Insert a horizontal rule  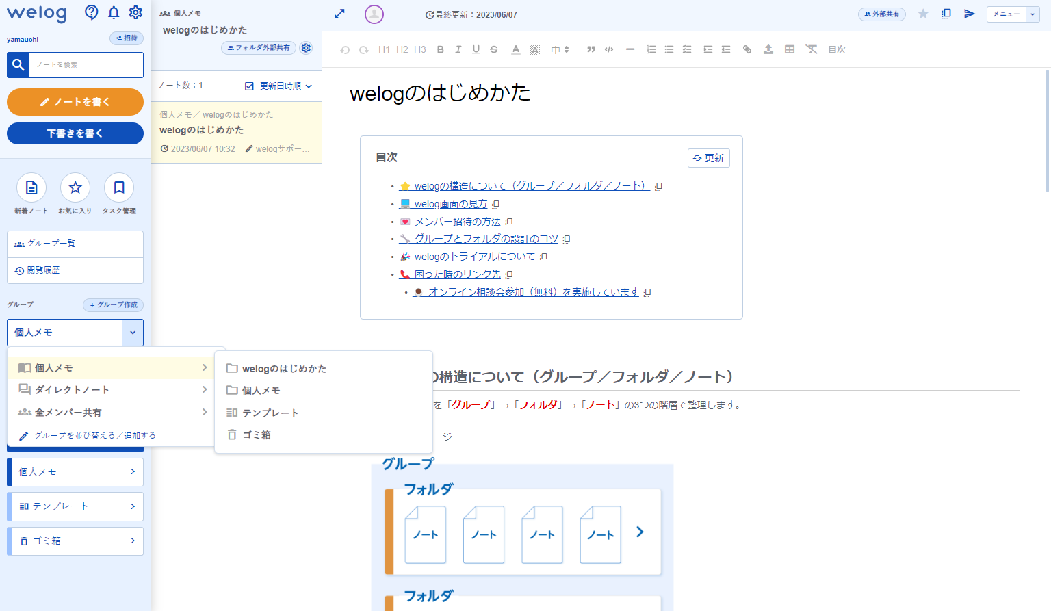pyautogui.click(x=630, y=49)
